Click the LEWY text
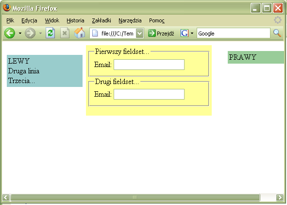This screenshot has width=287, height=205. 18,61
